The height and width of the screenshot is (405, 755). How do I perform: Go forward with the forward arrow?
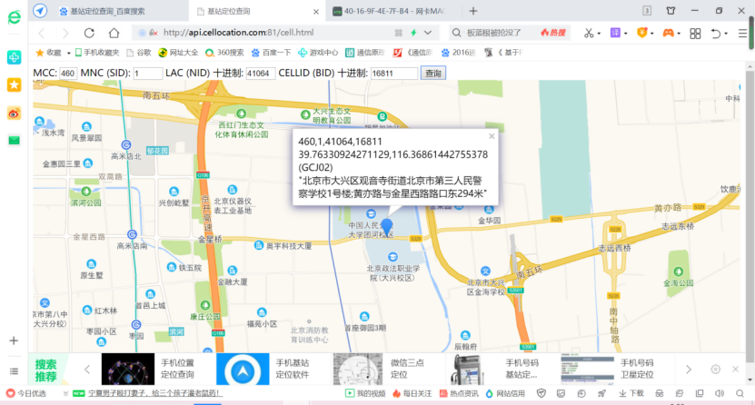(65, 33)
